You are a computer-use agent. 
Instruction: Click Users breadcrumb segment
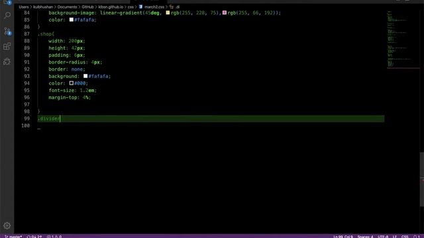tap(24, 7)
